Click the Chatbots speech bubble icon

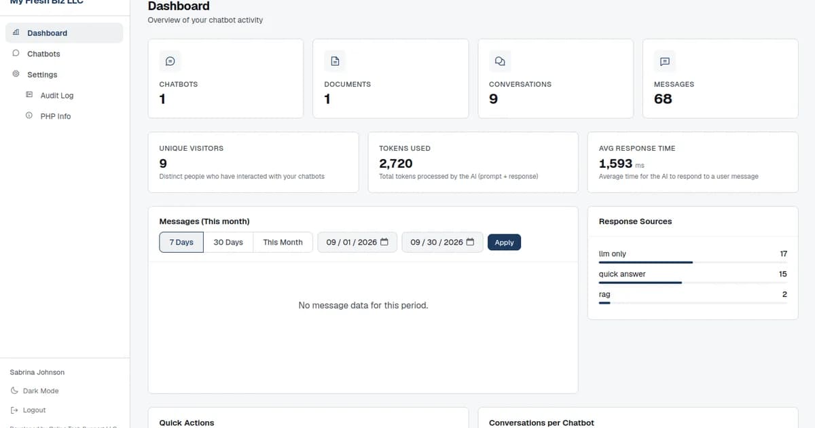pos(16,53)
